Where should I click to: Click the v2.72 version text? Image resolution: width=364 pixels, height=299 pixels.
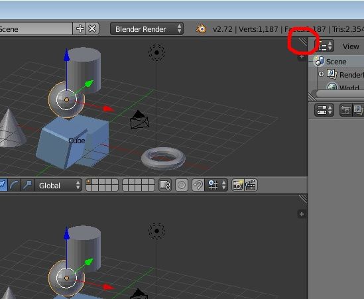tap(222, 29)
